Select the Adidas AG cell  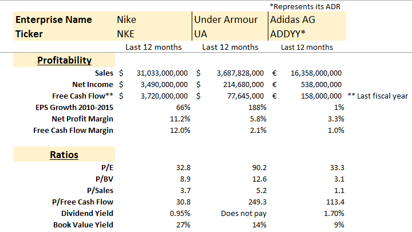pos(292,19)
